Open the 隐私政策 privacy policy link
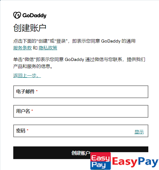This screenshot has width=159, height=170. click(48, 48)
